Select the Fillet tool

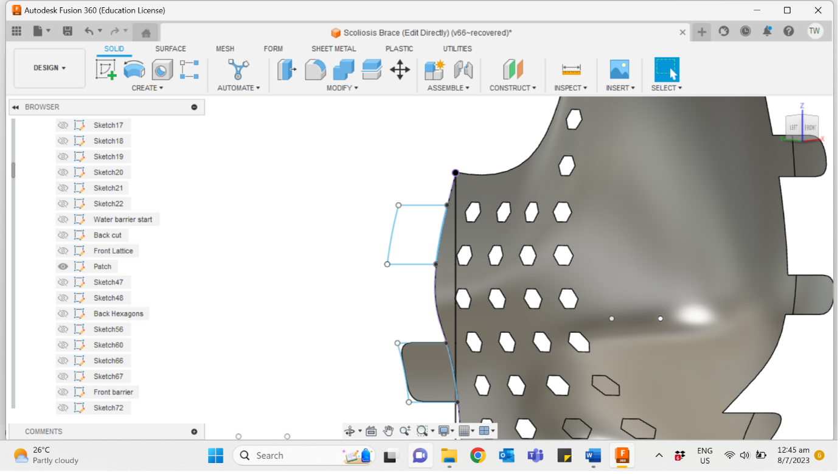tap(315, 70)
